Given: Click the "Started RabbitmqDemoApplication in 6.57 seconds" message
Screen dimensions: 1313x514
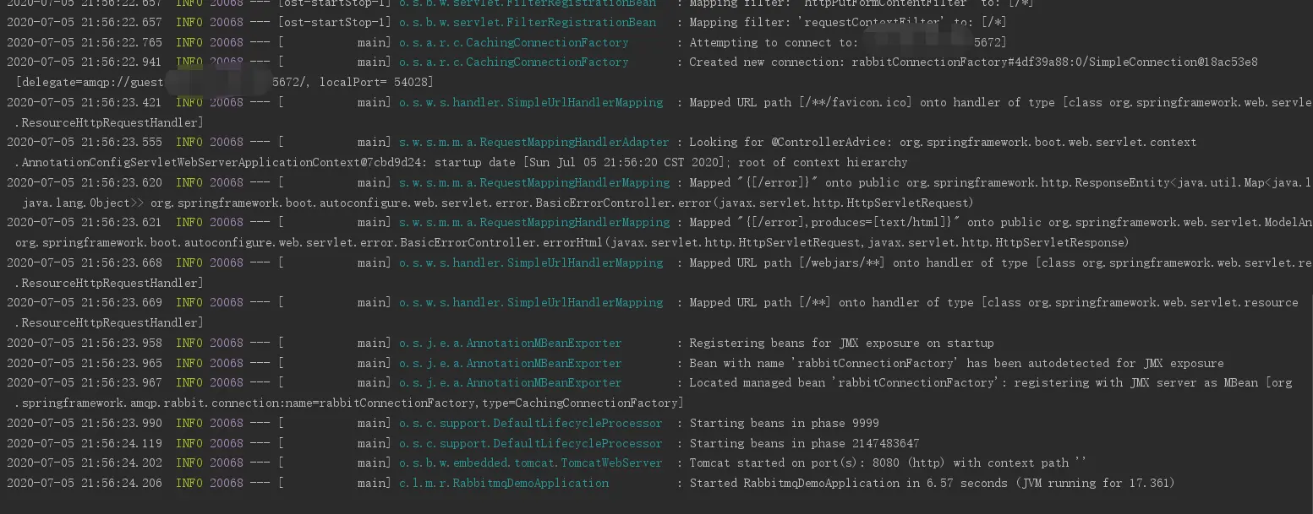Looking at the screenshot, I should (x=932, y=483).
